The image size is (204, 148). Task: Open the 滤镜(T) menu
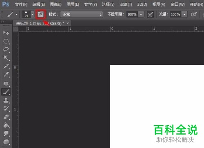coord(126,4)
